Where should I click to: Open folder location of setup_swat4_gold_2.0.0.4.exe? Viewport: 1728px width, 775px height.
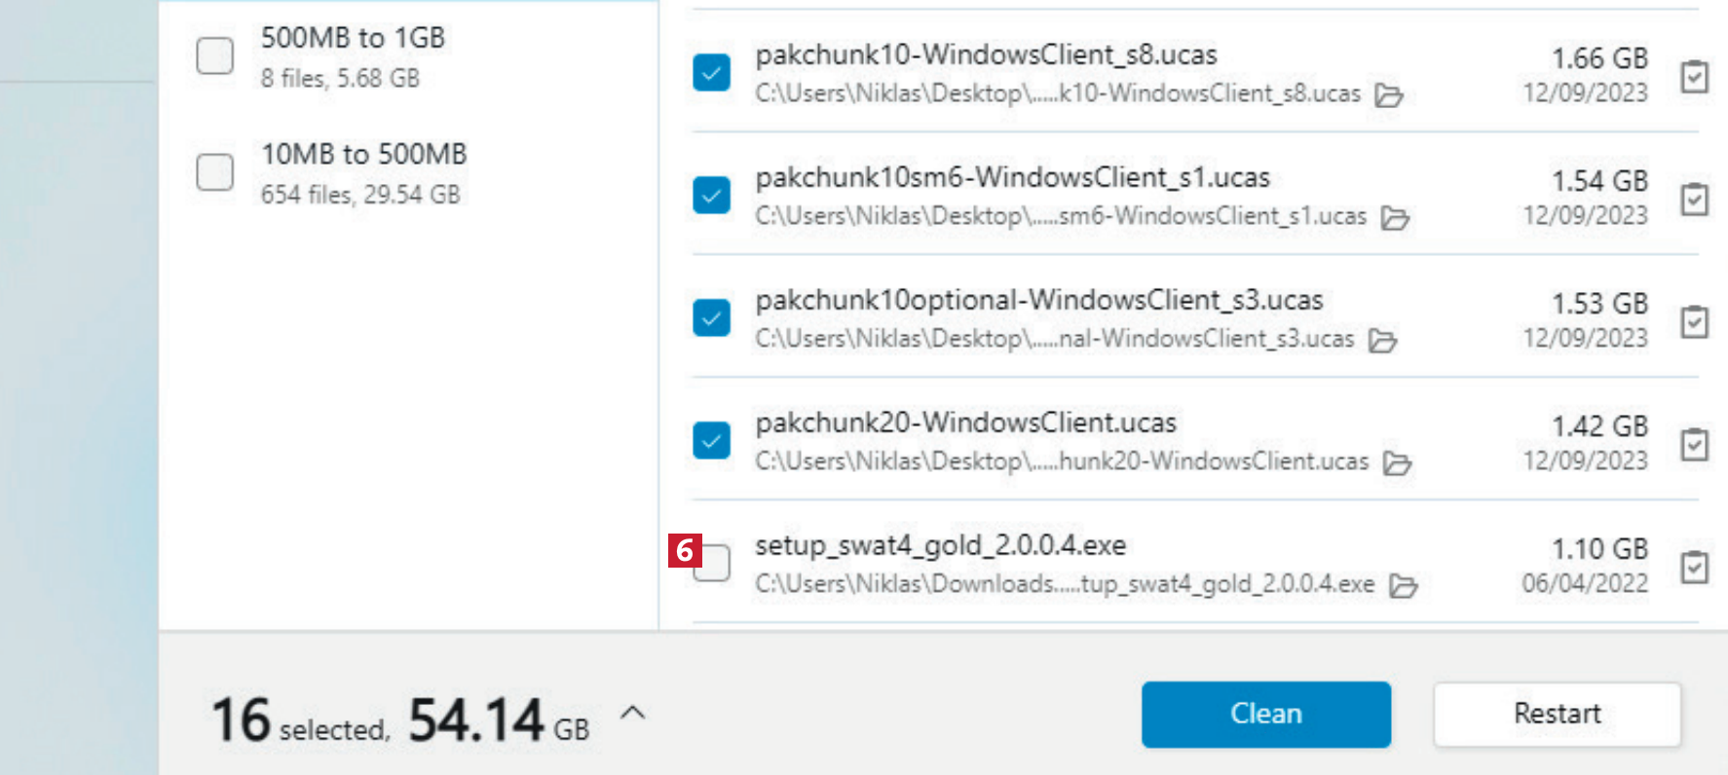pyautogui.click(x=1403, y=586)
